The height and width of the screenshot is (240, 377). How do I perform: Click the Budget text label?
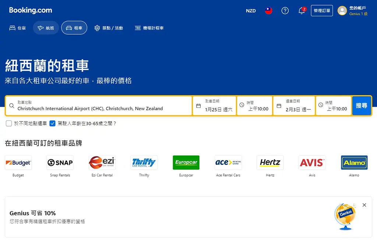point(18,175)
